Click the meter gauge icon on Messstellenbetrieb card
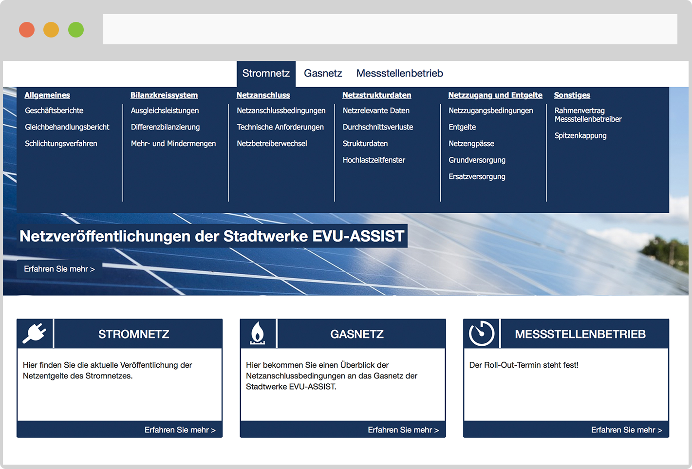 coord(481,334)
